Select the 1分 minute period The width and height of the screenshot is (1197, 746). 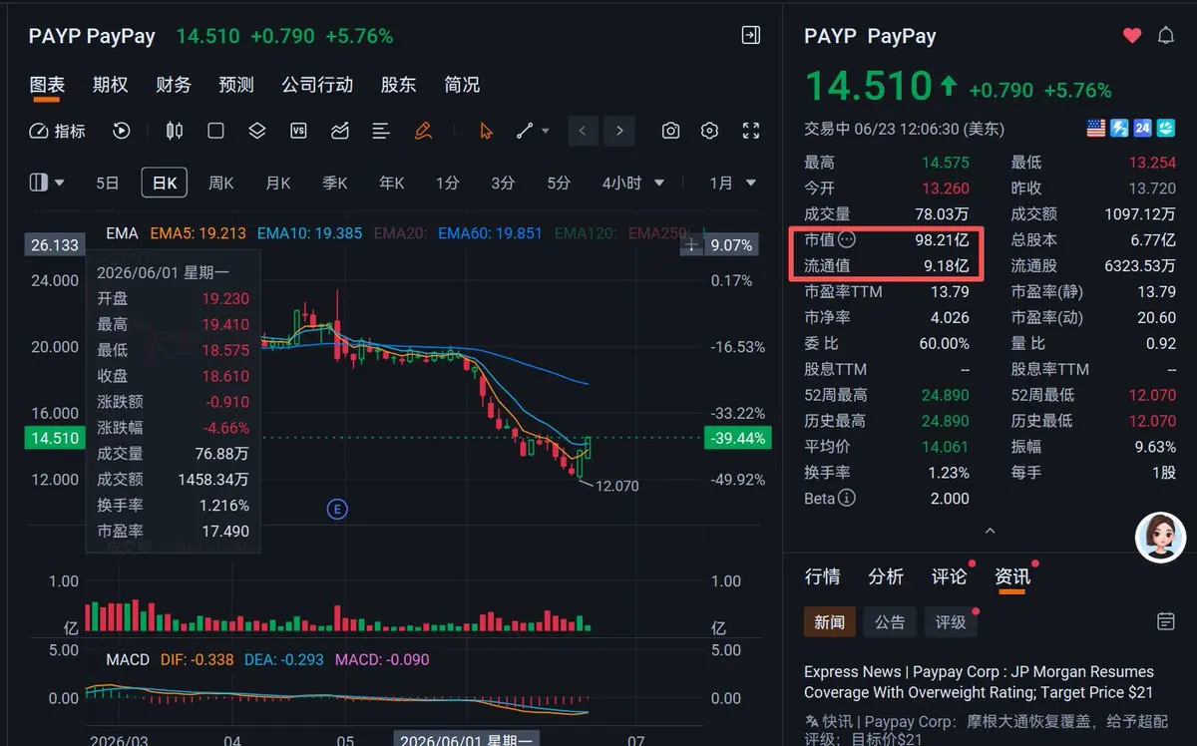[447, 183]
